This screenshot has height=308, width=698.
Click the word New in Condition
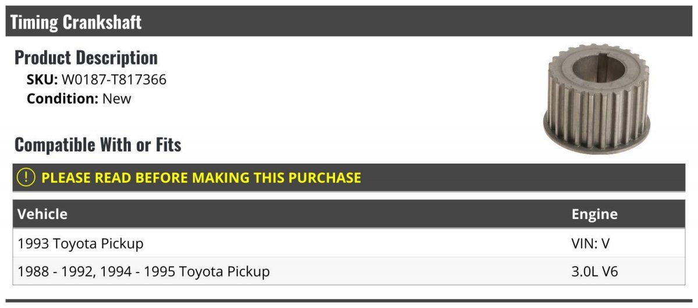(x=117, y=99)
